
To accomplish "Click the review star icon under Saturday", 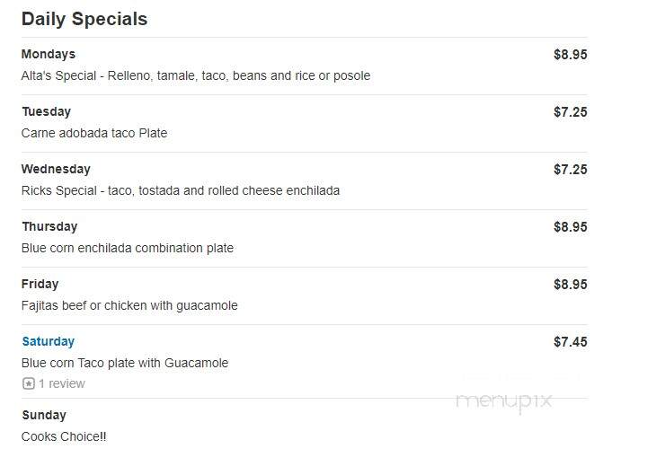I will coord(29,384).
